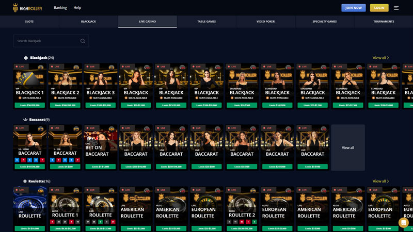Click the spade icon beside Blackjack heading

[26, 58]
